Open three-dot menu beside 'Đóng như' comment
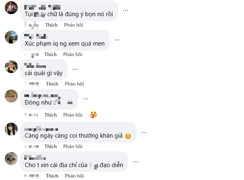This screenshot has height=180, width=244. (85, 99)
